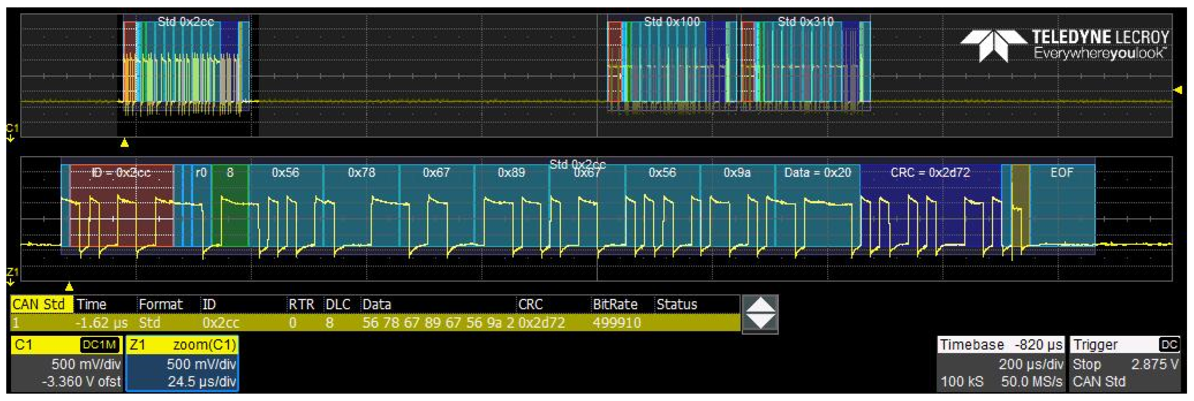Select the BitRate column header
Viewport: 1194px width, 401px height.
(615, 304)
